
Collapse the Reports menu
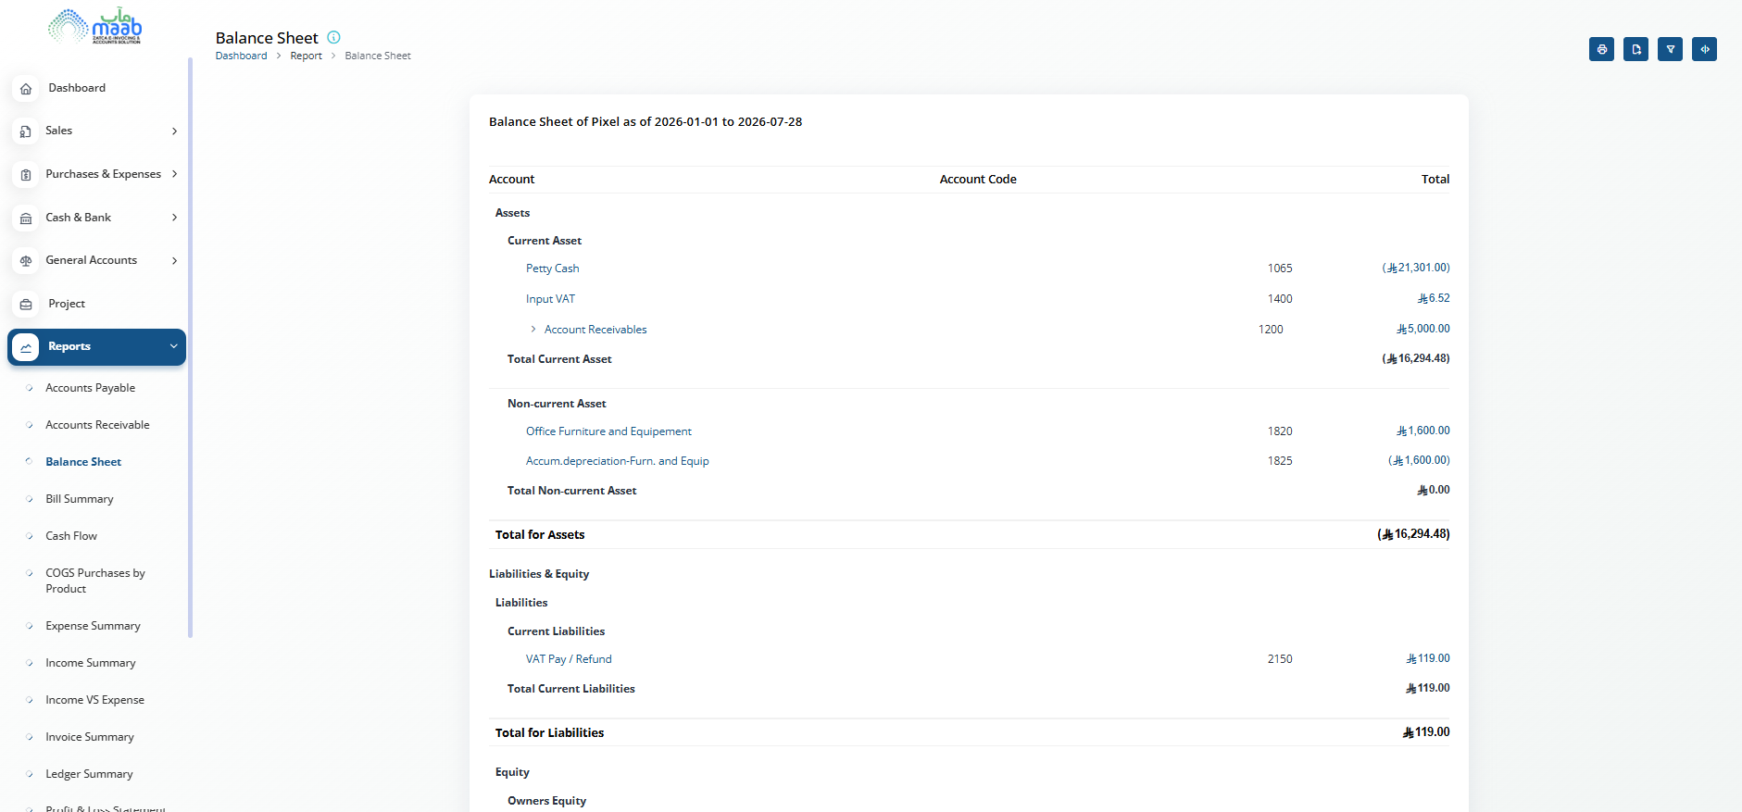(96, 346)
